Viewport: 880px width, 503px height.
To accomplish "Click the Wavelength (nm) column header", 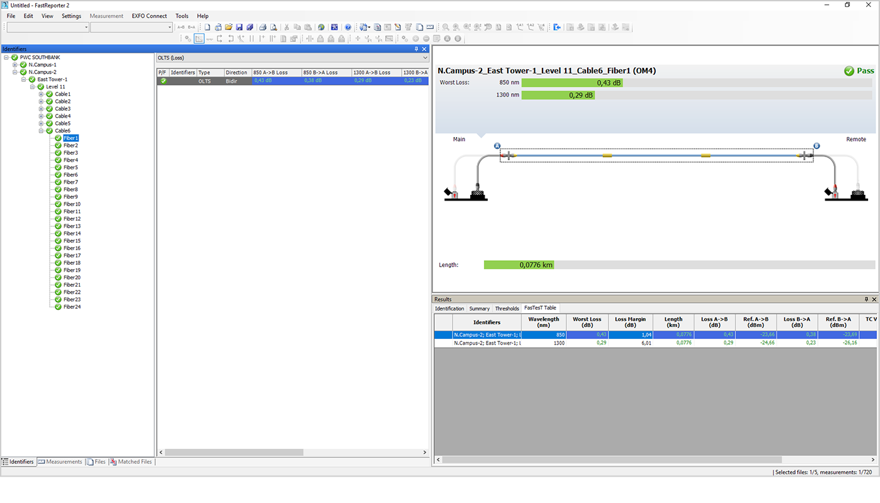I will click(544, 322).
